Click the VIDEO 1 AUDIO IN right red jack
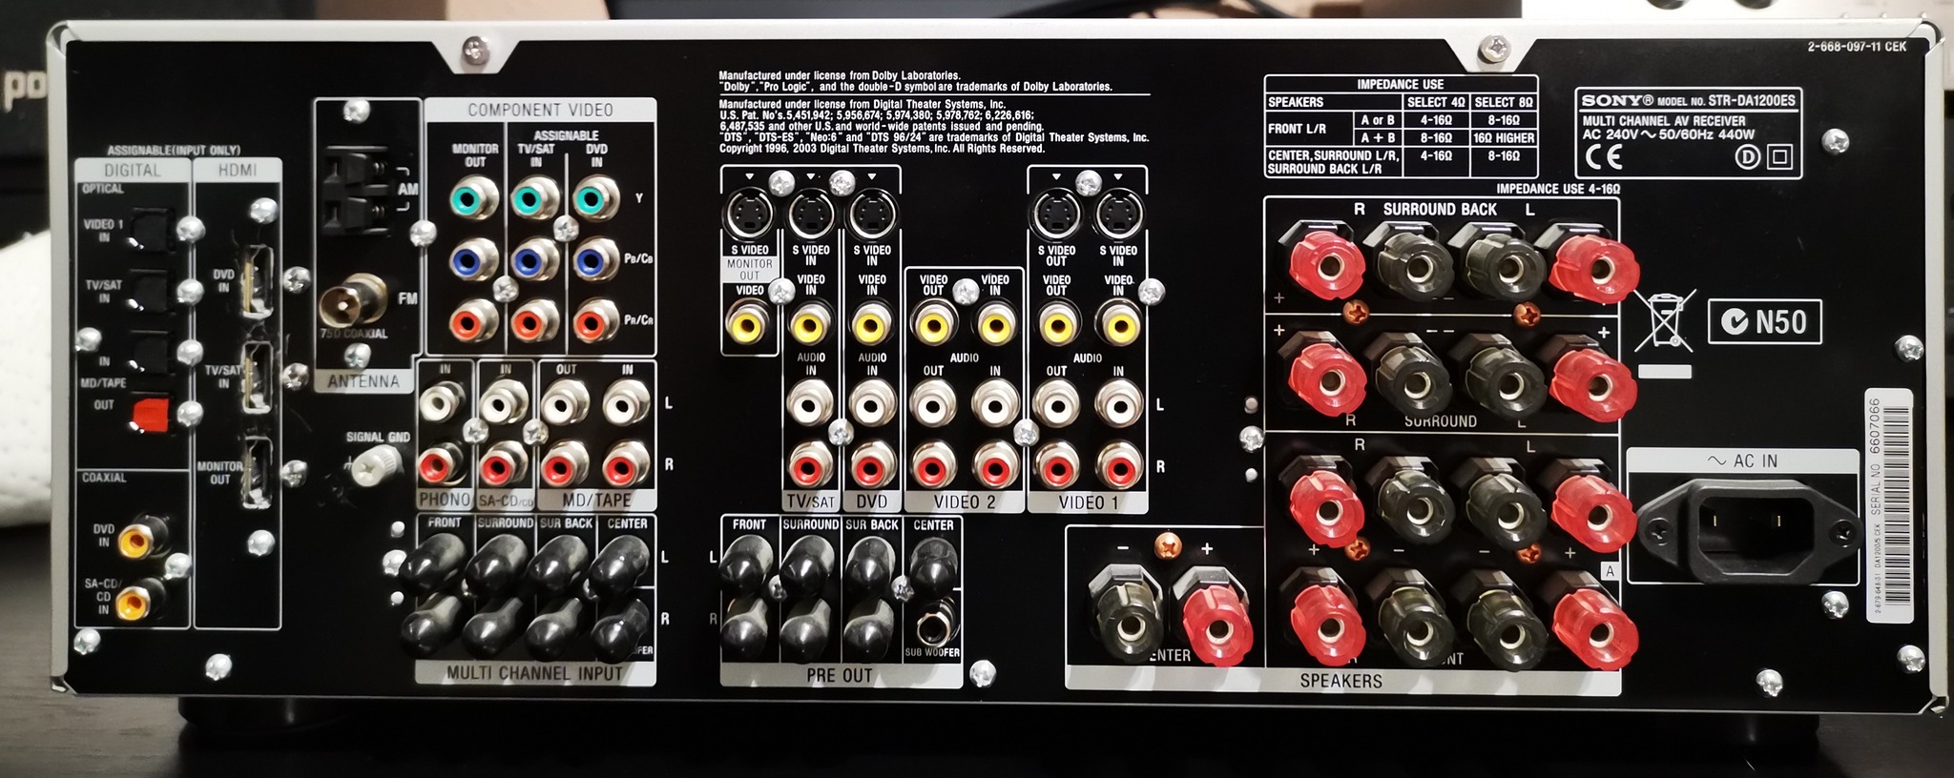The height and width of the screenshot is (778, 1954). click(x=1118, y=467)
